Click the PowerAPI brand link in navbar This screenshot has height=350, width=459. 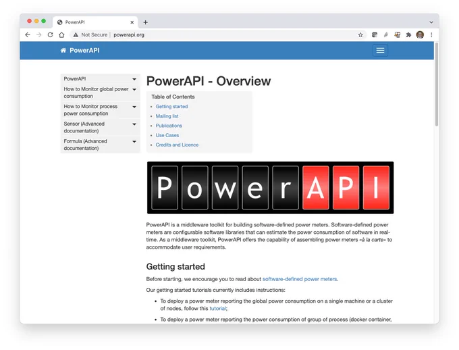(84, 51)
